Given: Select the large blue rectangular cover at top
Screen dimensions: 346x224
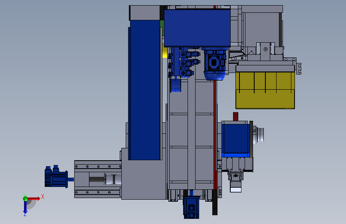Looking at the screenshot, I should [x=197, y=28].
